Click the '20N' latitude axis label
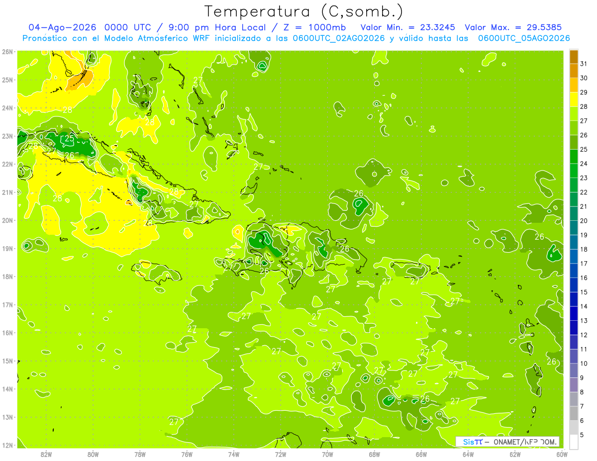Screen dimensions: 597x461 tap(7, 220)
